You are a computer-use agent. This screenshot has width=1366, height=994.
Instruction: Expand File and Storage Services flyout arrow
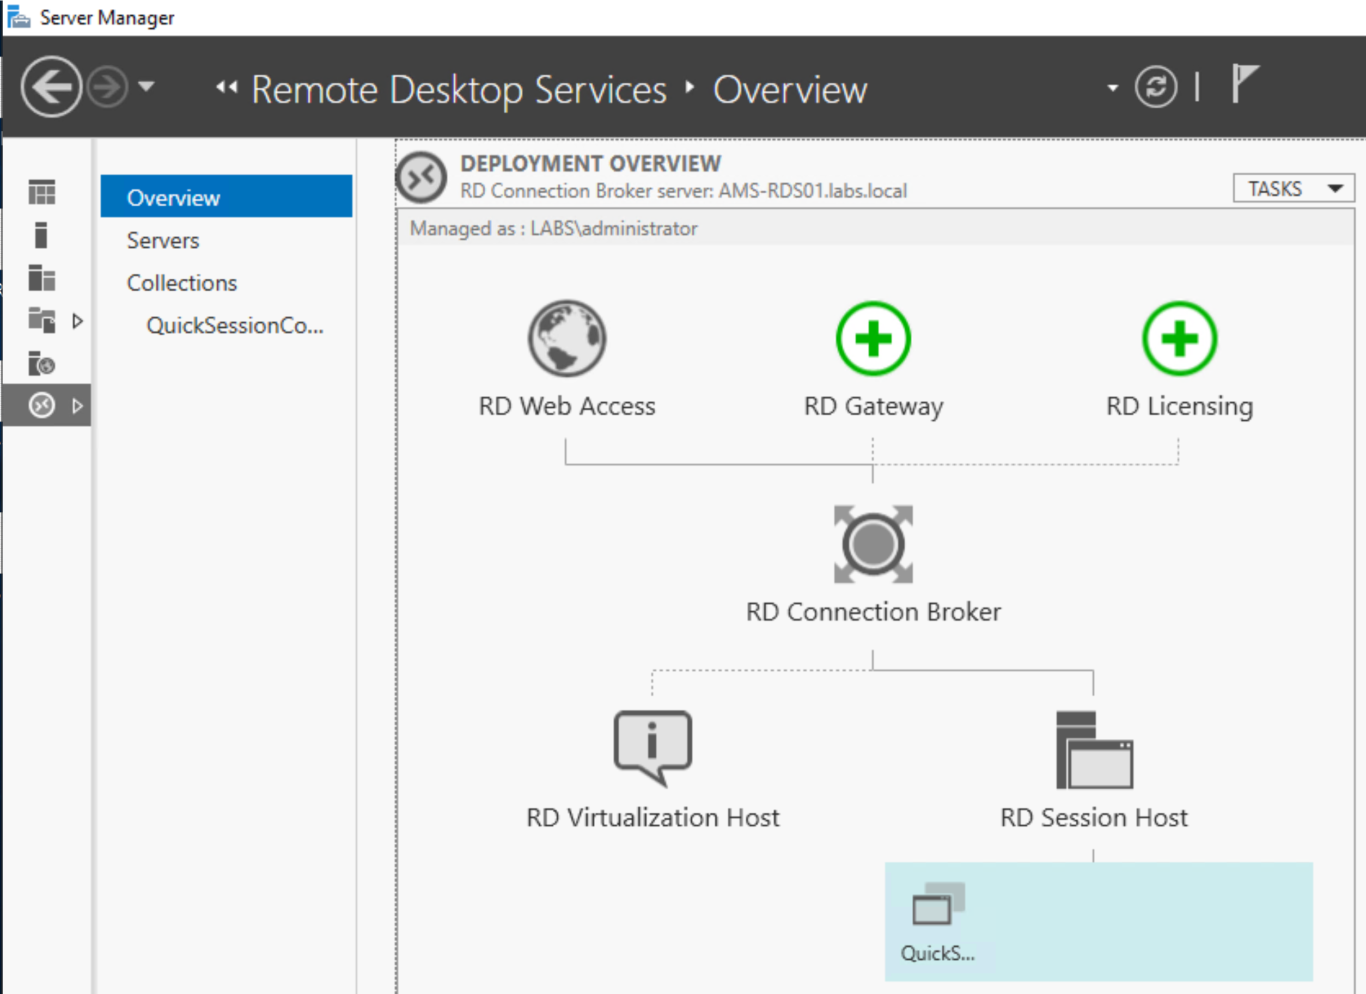click(x=77, y=321)
